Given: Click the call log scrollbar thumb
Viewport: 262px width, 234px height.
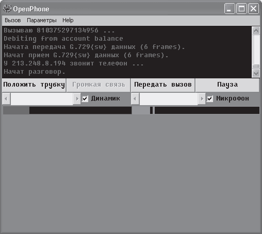Looking at the screenshot, I should pos(256,66).
